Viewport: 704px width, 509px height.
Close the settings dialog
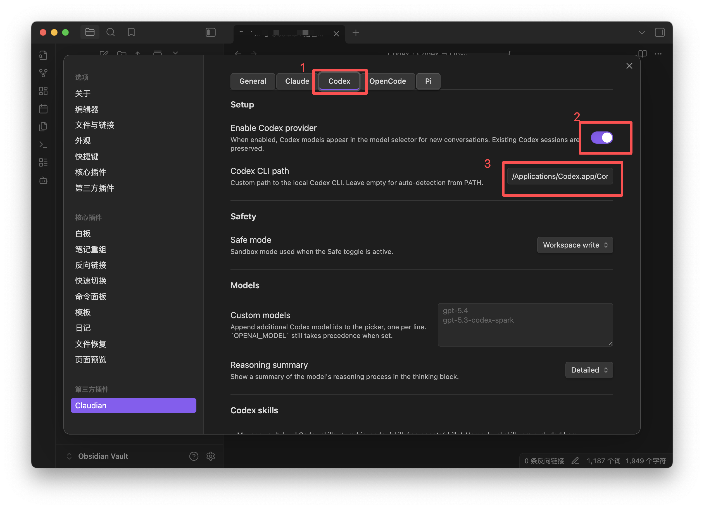tap(629, 66)
